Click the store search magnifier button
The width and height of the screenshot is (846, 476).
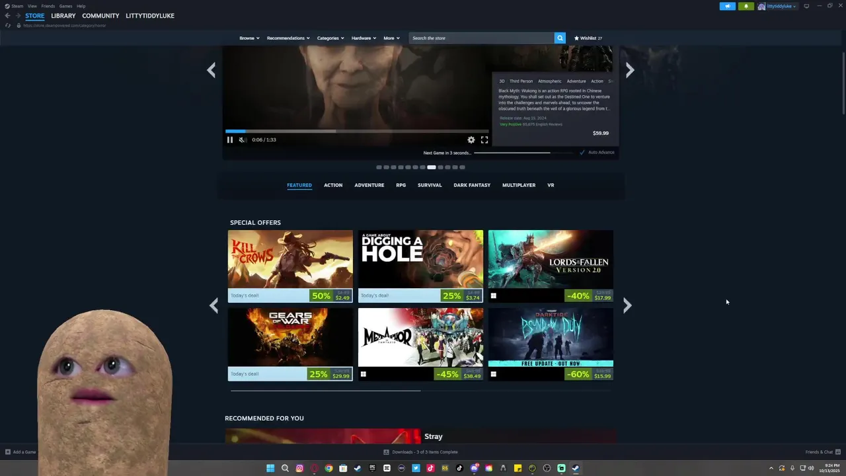click(x=560, y=38)
